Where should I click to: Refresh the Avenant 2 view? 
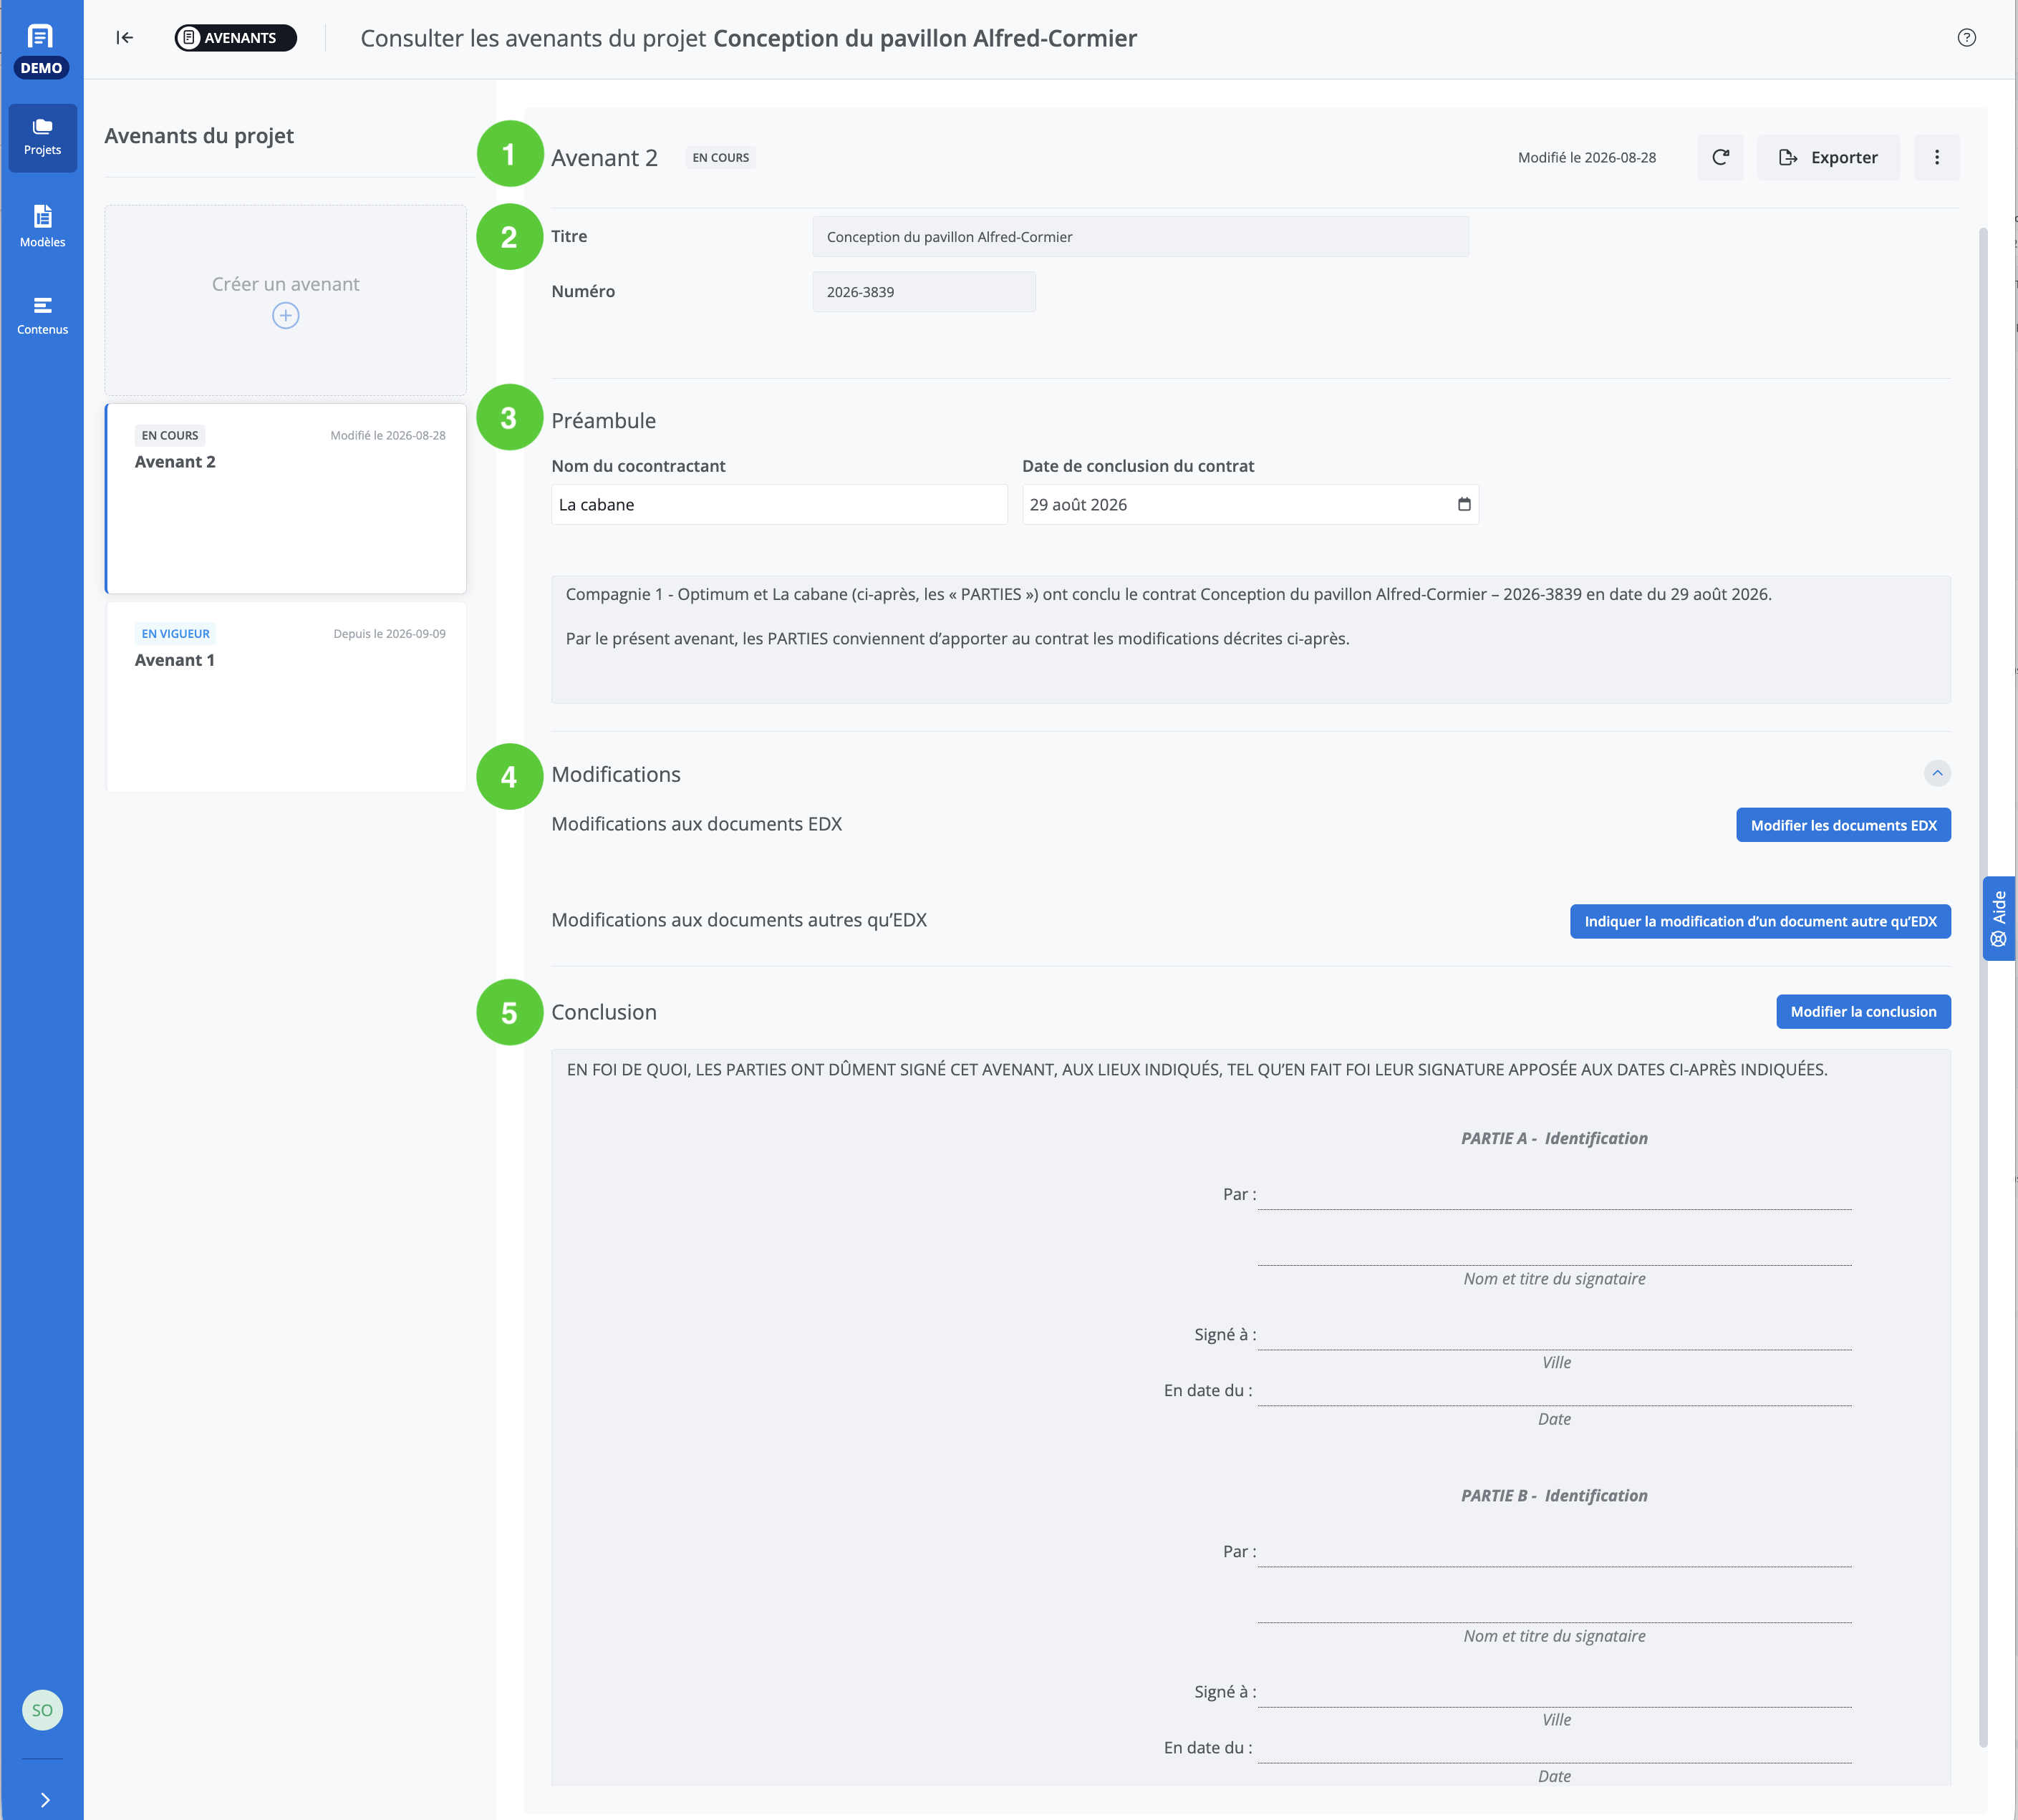click(1720, 157)
